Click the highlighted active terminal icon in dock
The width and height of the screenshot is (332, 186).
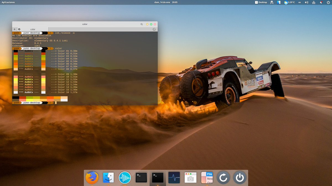[158, 177]
